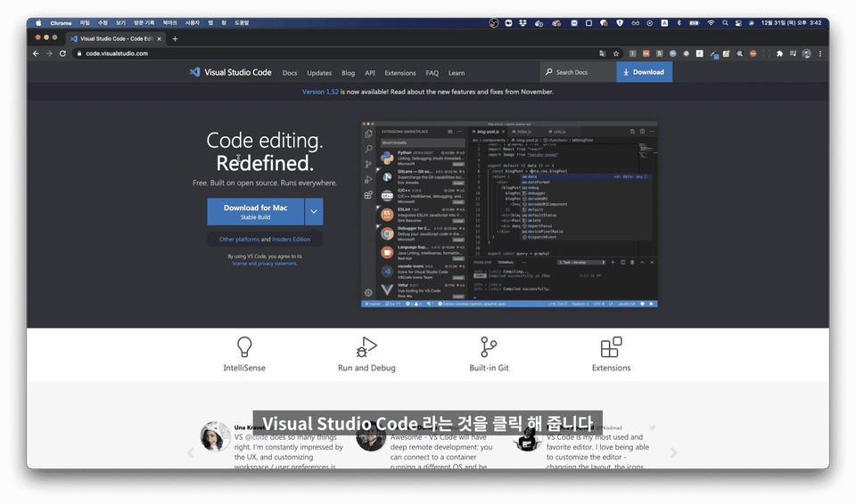Screen dimensions: 856x504
Task: Open the Docs navigation item
Action: point(290,72)
